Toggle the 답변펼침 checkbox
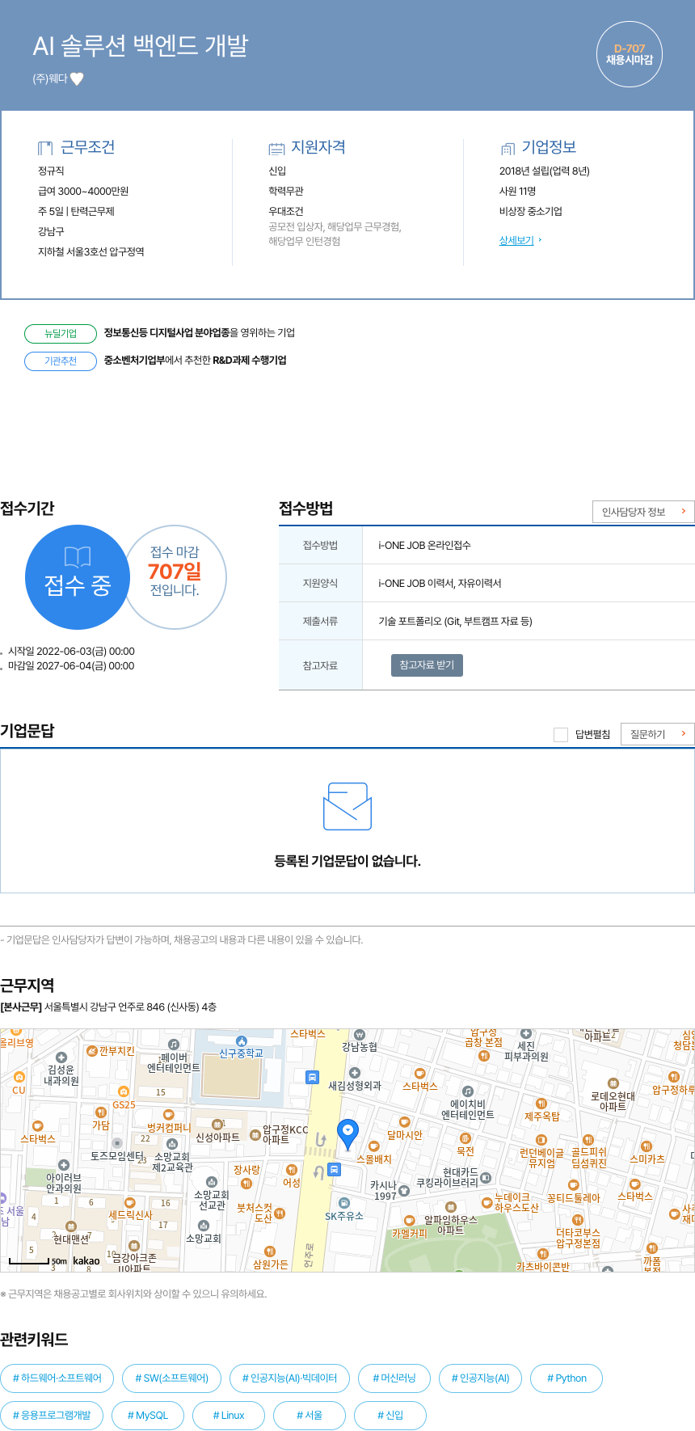 point(561,734)
